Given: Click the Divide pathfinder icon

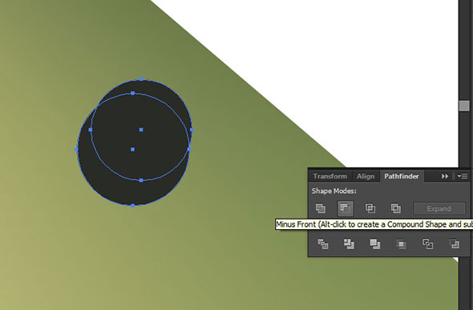Looking at the screenshot, I should click(x=323, y=244).
